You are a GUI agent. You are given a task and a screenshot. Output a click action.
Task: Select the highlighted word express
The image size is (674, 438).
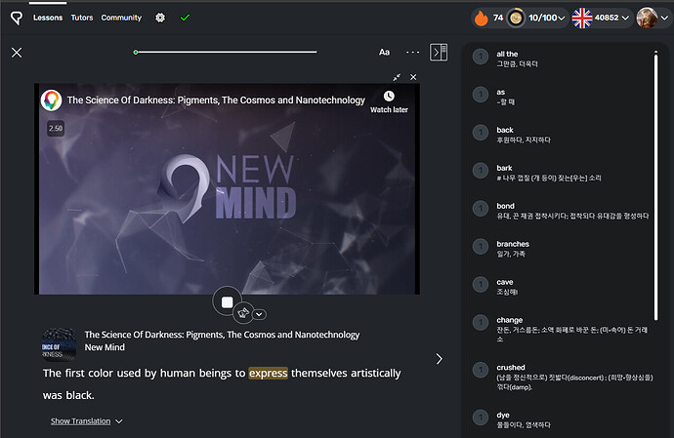[268, 374]
